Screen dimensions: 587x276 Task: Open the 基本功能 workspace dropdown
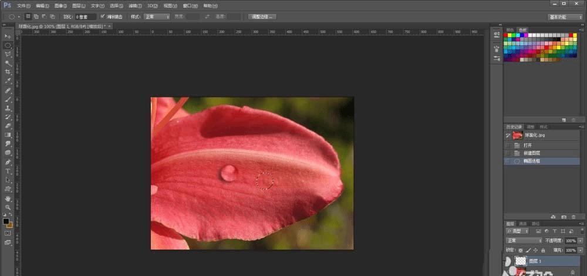pos(566,16)
